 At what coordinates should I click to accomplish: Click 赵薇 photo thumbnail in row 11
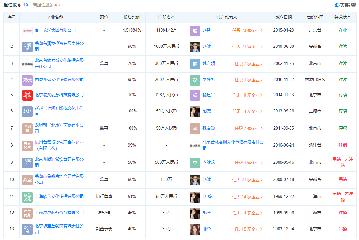[195, 197]
